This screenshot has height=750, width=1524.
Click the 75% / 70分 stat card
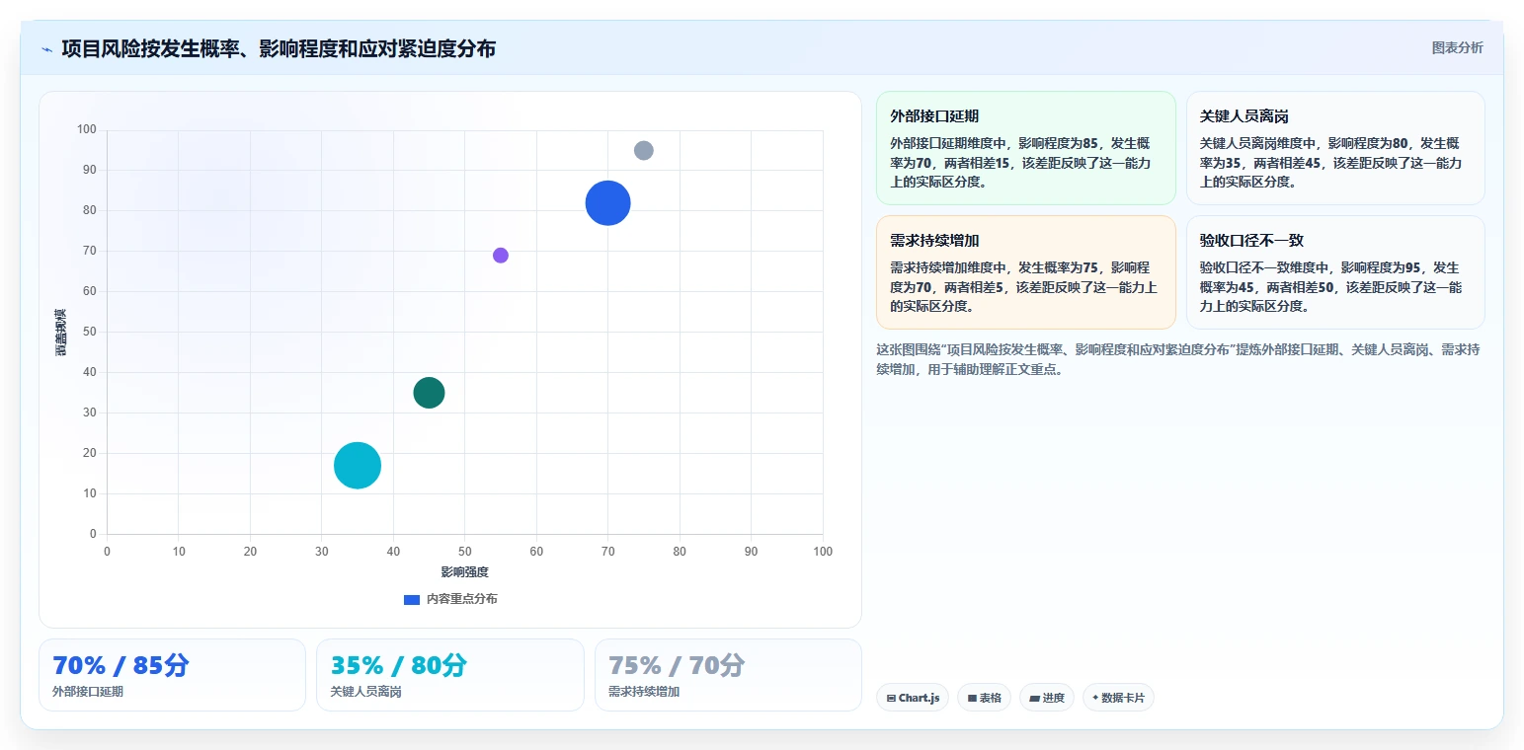728,675
